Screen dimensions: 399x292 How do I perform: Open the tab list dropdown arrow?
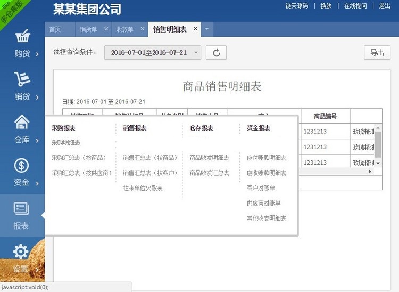click(x=207, y=29)
